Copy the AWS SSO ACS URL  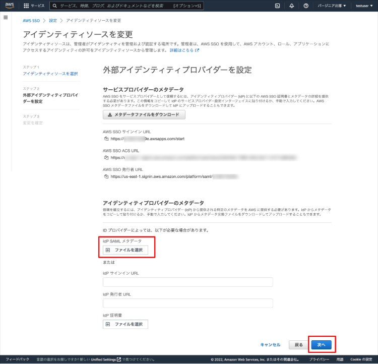coord(106,157)
